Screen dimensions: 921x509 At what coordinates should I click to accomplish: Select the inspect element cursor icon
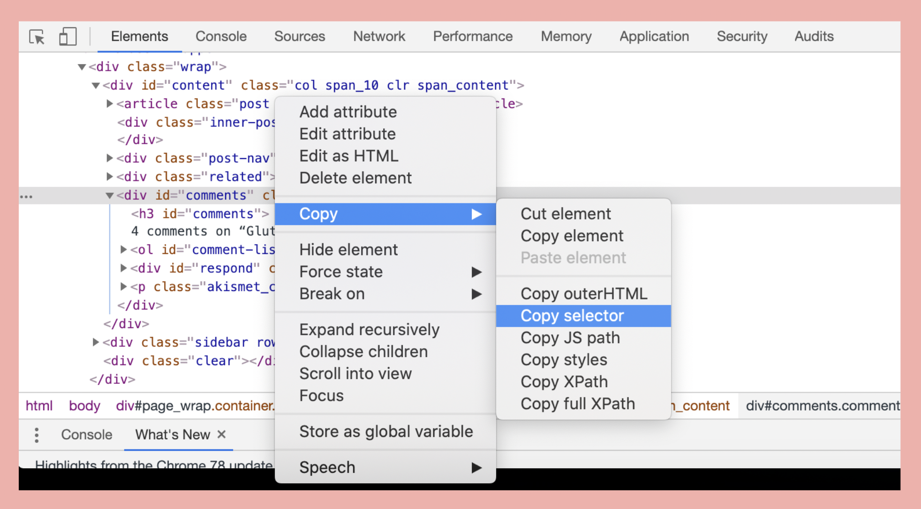(37, 37)
